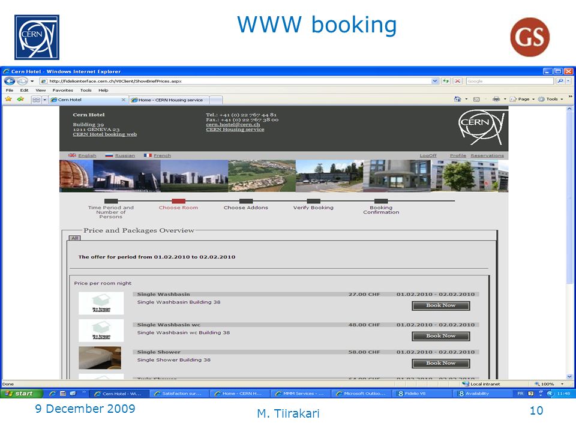Image resolution: width=576 pixels, height=432 pixels.
Task: Click the green Refresh arrows icon
Action: (x=446, y=81)
